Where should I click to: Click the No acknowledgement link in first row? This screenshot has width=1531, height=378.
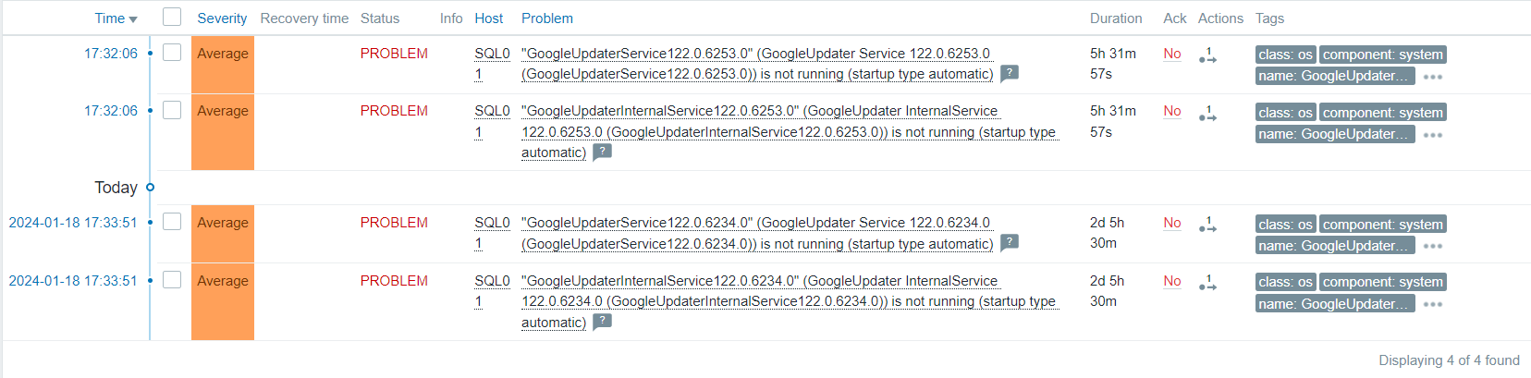(x=1172, y=54)
